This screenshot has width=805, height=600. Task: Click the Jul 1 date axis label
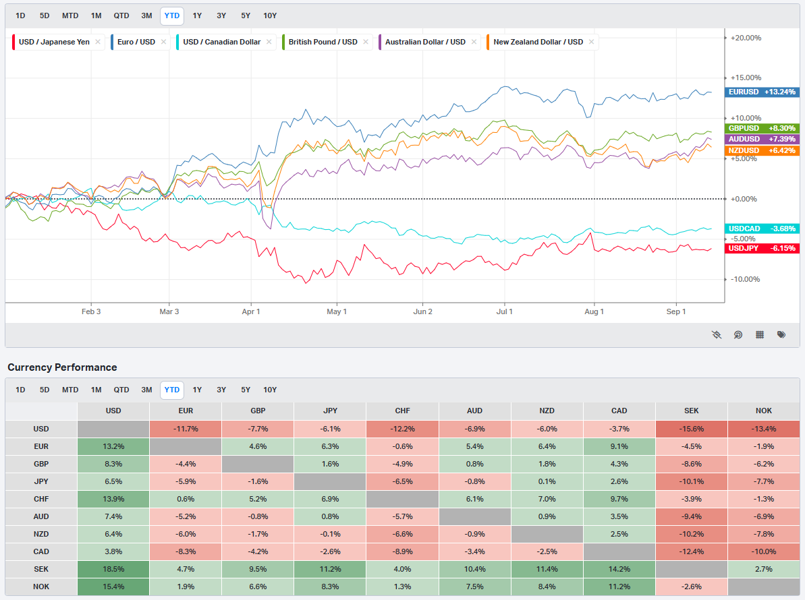(504, 311)
